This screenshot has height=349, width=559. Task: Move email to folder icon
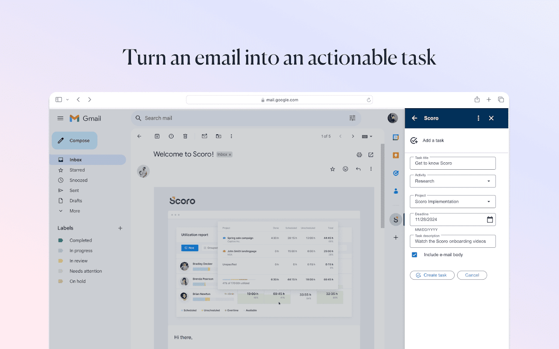click(218, 136)
